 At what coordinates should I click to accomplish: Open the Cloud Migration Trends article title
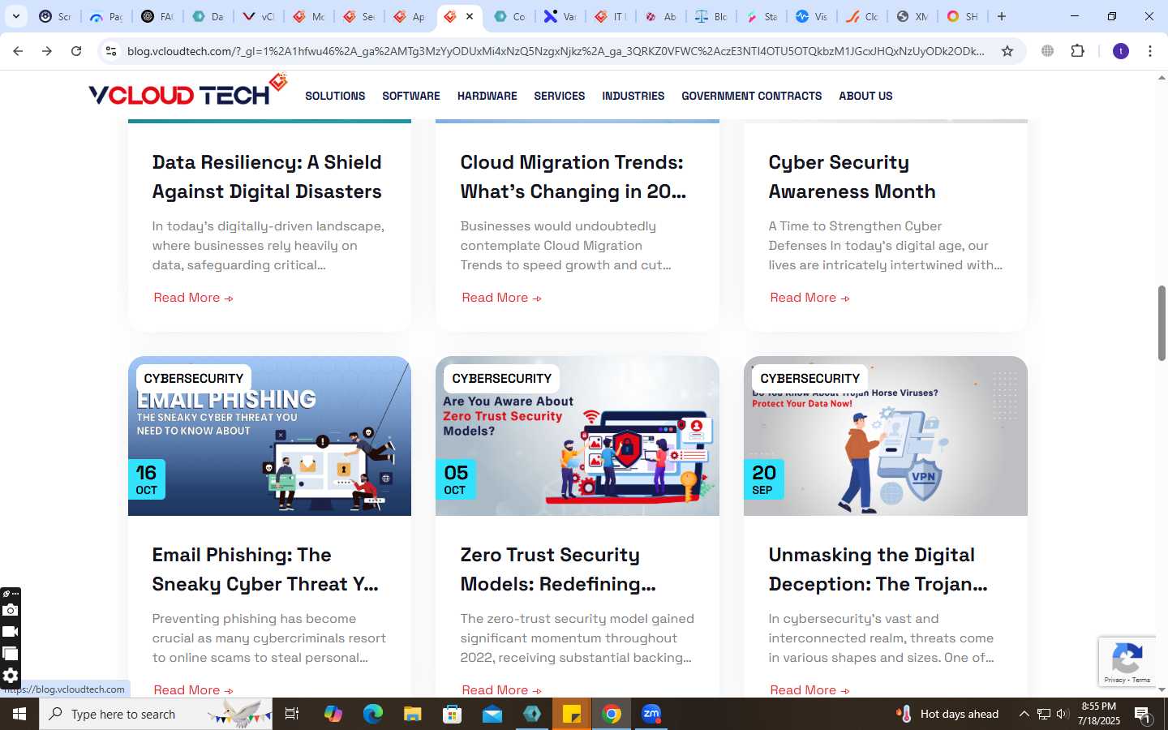[573, 177]
